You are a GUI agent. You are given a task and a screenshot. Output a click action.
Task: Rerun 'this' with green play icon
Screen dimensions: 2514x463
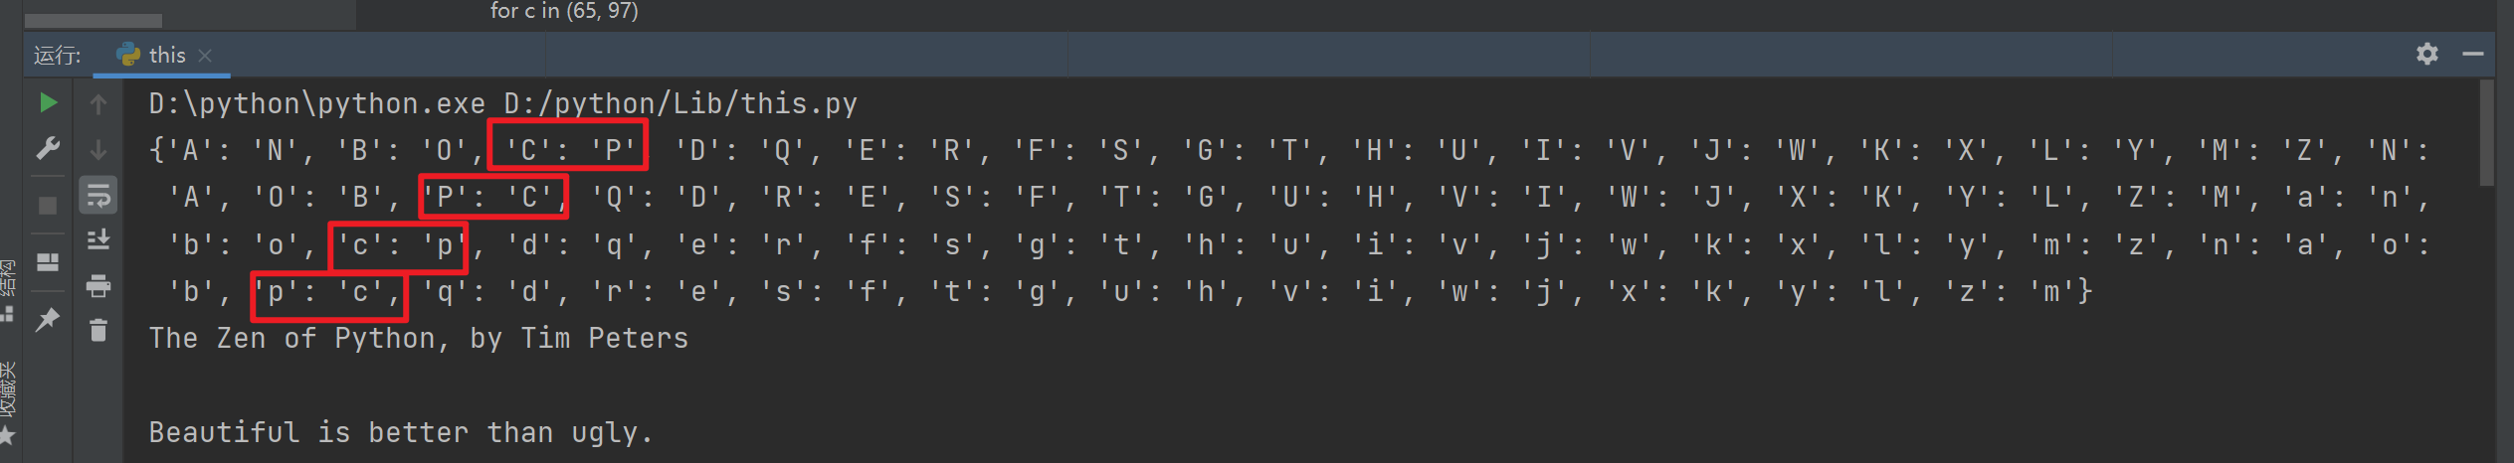pos(48,102)
